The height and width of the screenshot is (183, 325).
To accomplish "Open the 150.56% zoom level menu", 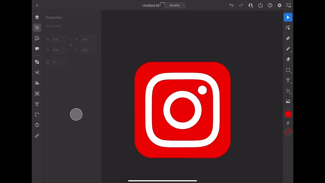I will pos(174,6).
